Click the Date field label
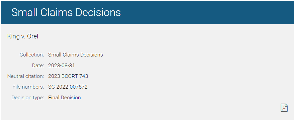295x121 pixels. point(38,66)
